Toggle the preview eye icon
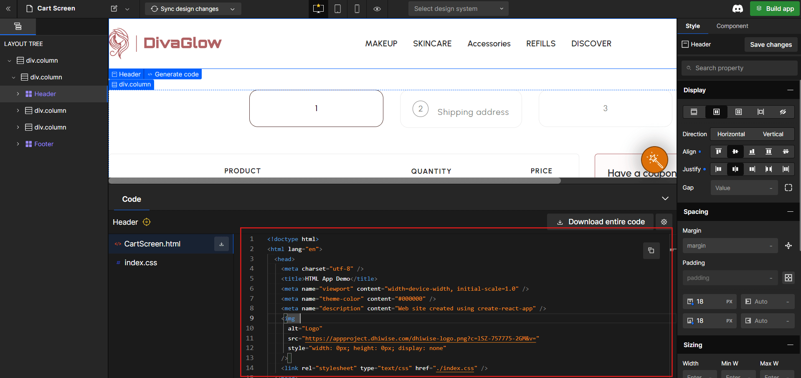801x378 pixels. [x=377, y=9]
